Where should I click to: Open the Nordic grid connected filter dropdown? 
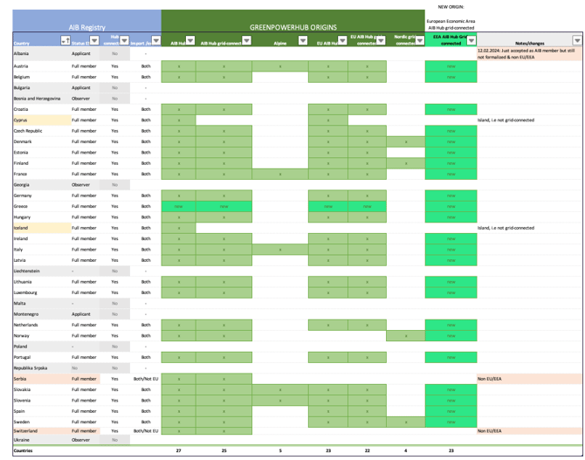420,40
